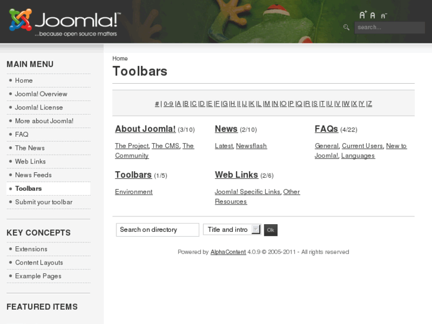Filter directory by letter G
Screen dimensions: 432x324
(225, 103)
